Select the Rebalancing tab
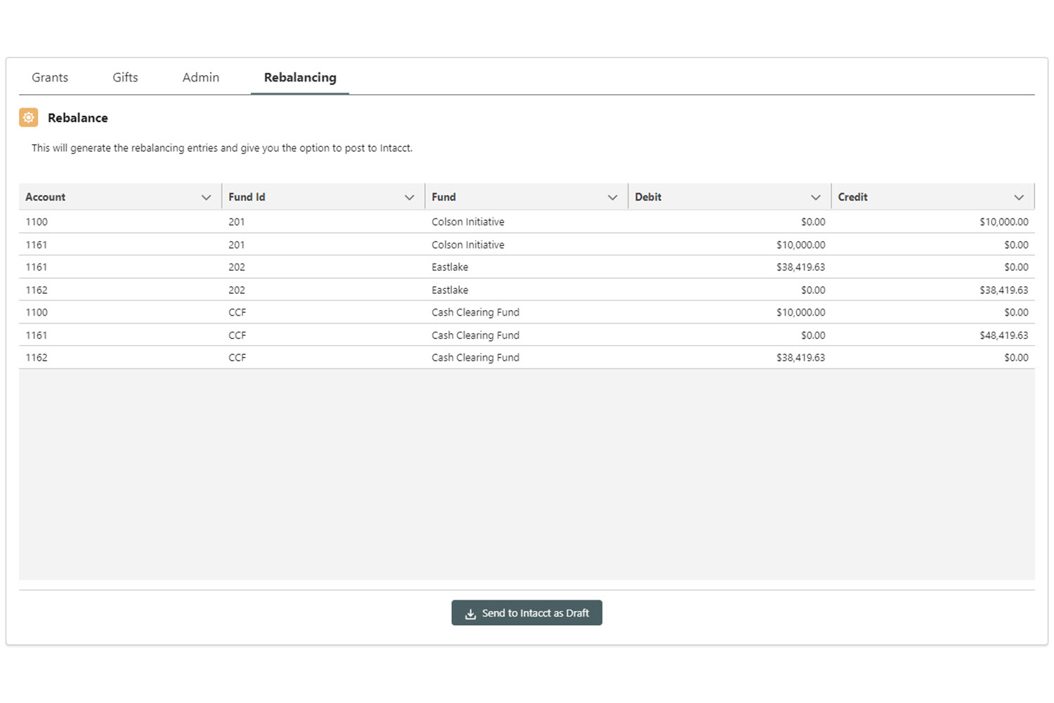 (300, 77)
